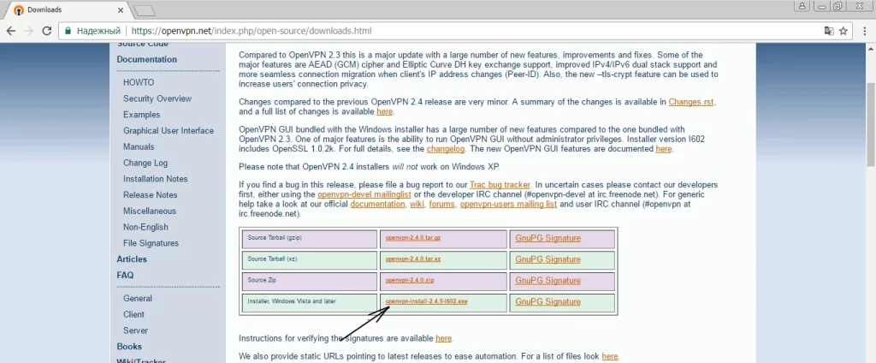Open the HOWTO documentation page

pyautogui.click(x=139, y=83)
